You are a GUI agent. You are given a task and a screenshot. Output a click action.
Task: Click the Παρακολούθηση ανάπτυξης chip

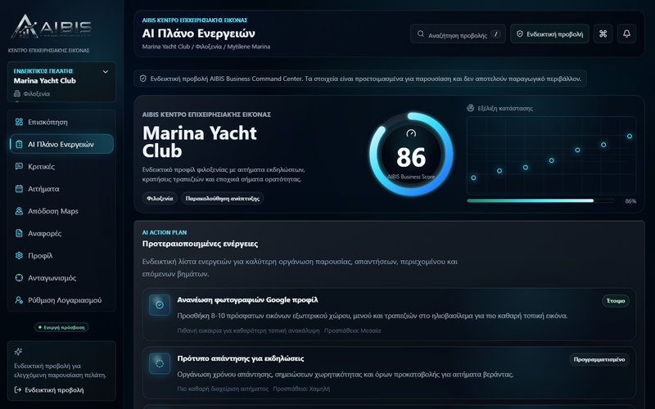coord(222,198)
